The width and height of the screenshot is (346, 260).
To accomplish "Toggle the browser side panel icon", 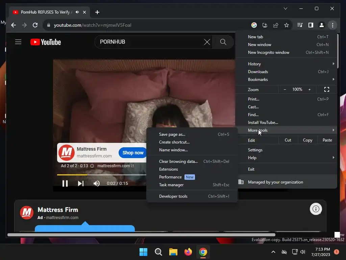I will coord(311,25).
